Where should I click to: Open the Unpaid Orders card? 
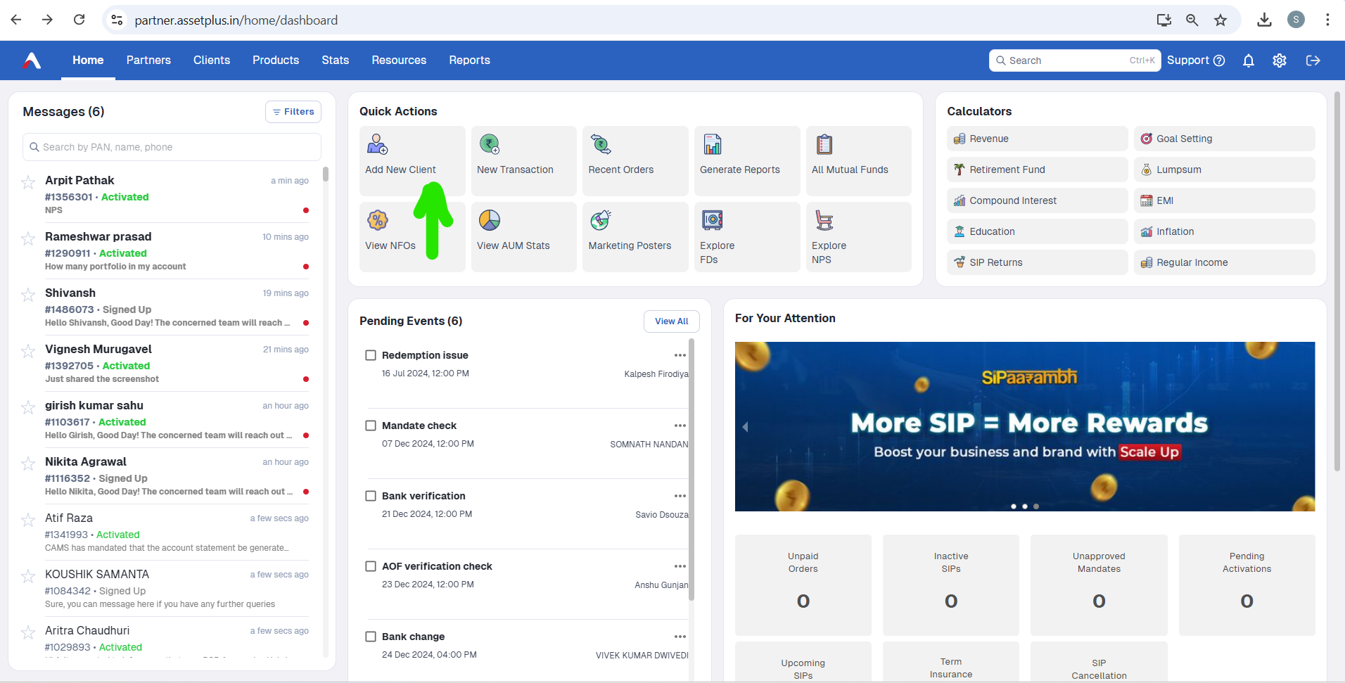[x=803, y=585]
